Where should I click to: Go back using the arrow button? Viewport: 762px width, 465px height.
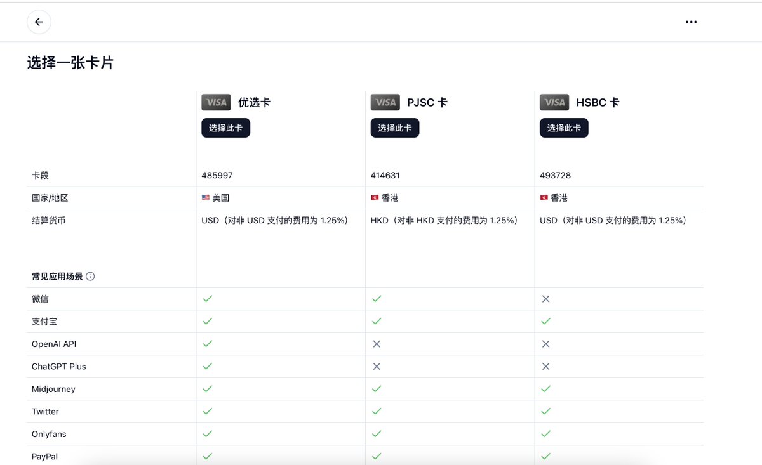click(39, 22)
